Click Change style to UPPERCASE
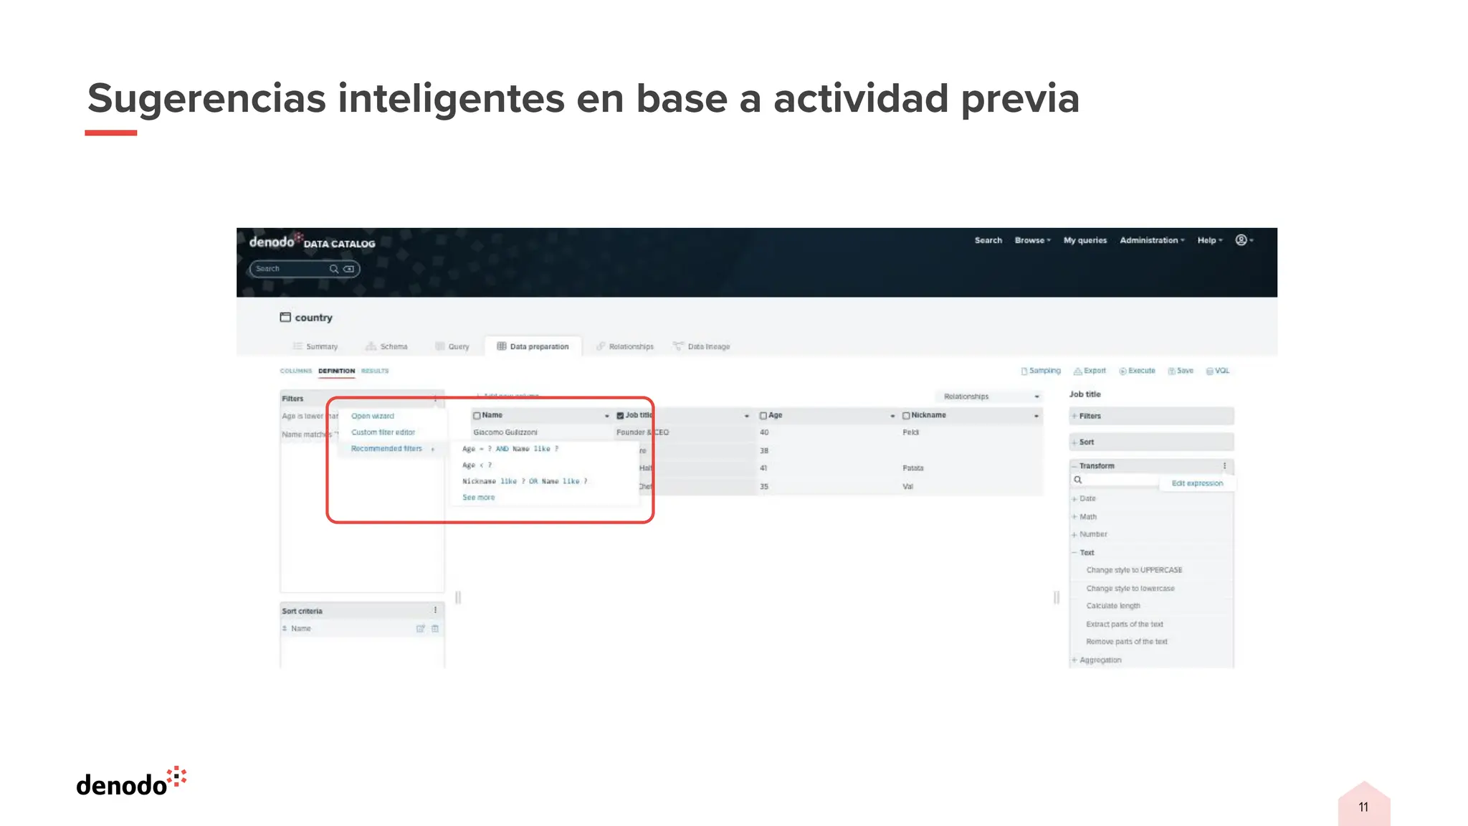Image resolution: width=1468 pixels, height=826 pixels. (x=1134, y=571)
